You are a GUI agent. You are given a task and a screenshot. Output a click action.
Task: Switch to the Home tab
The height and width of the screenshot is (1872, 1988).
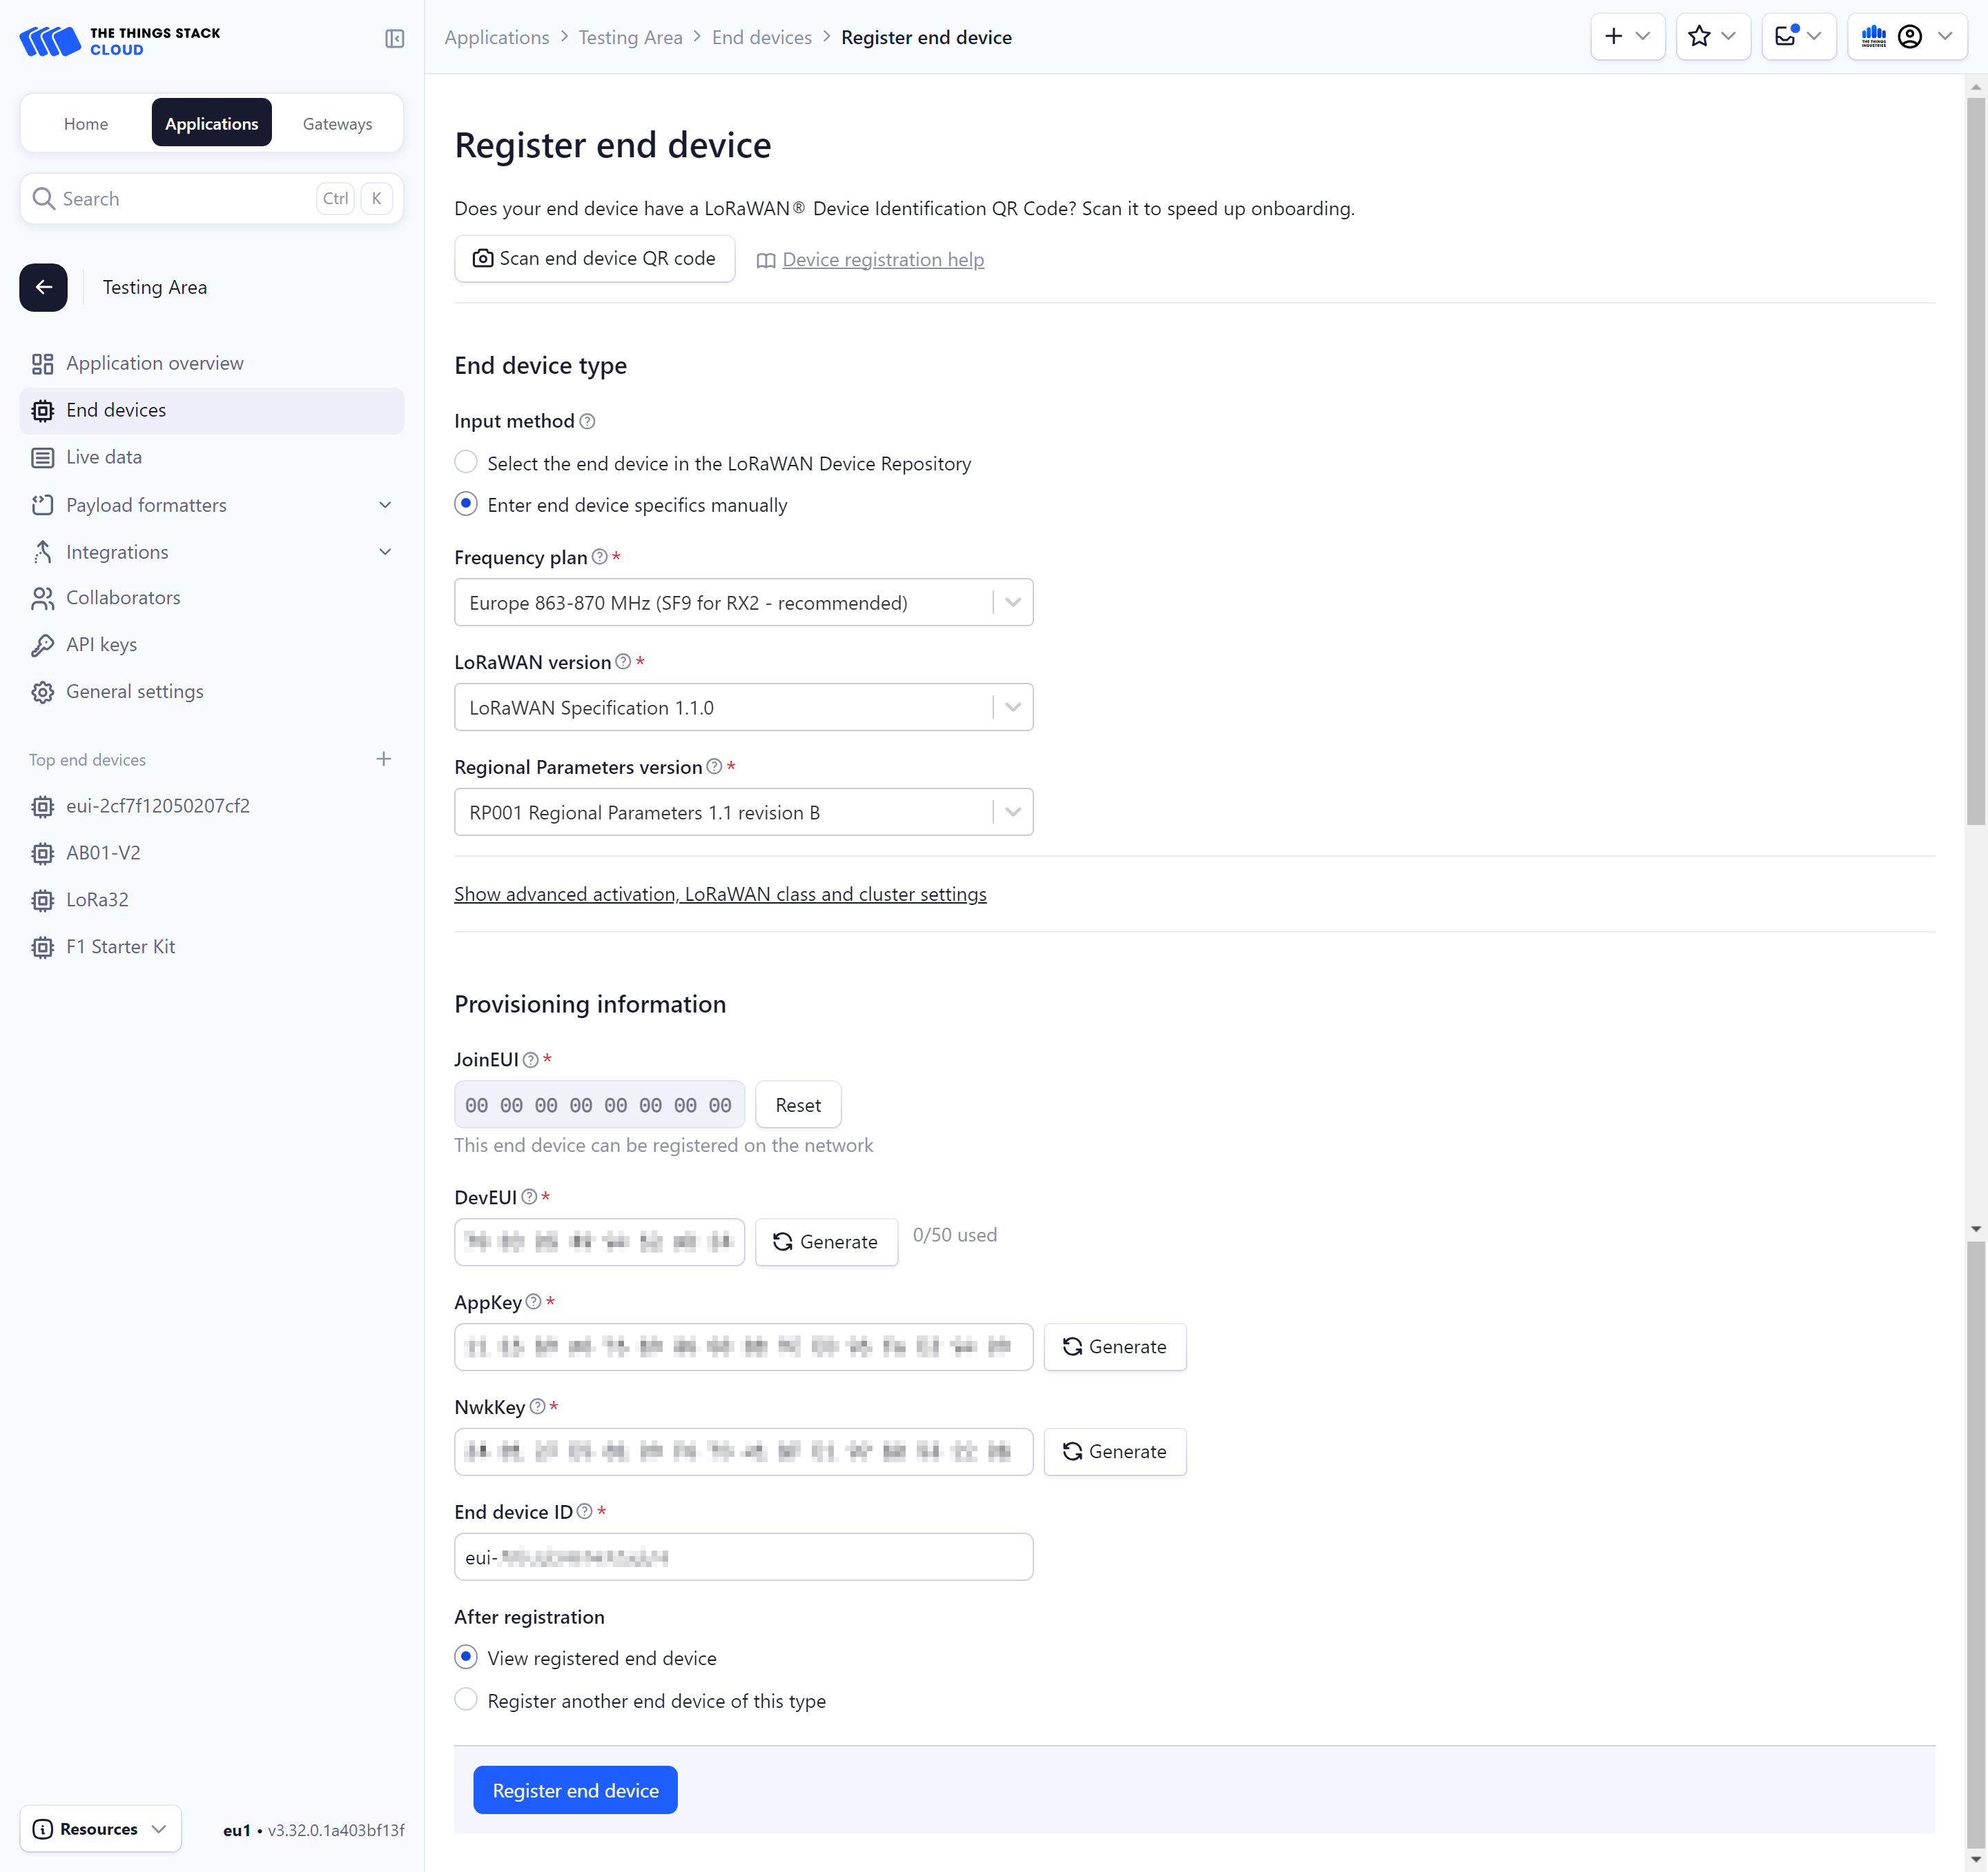(x=86, y=123)
